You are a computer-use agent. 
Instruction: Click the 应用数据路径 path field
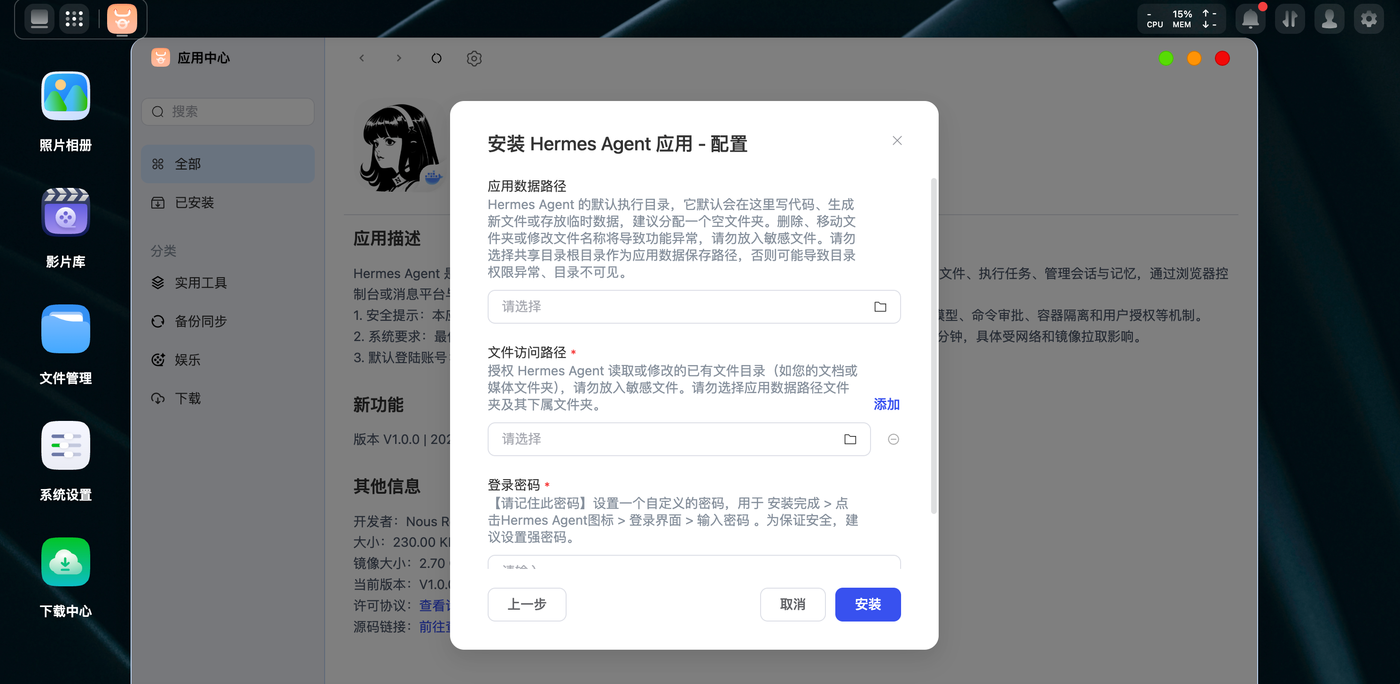pos(694,306)
